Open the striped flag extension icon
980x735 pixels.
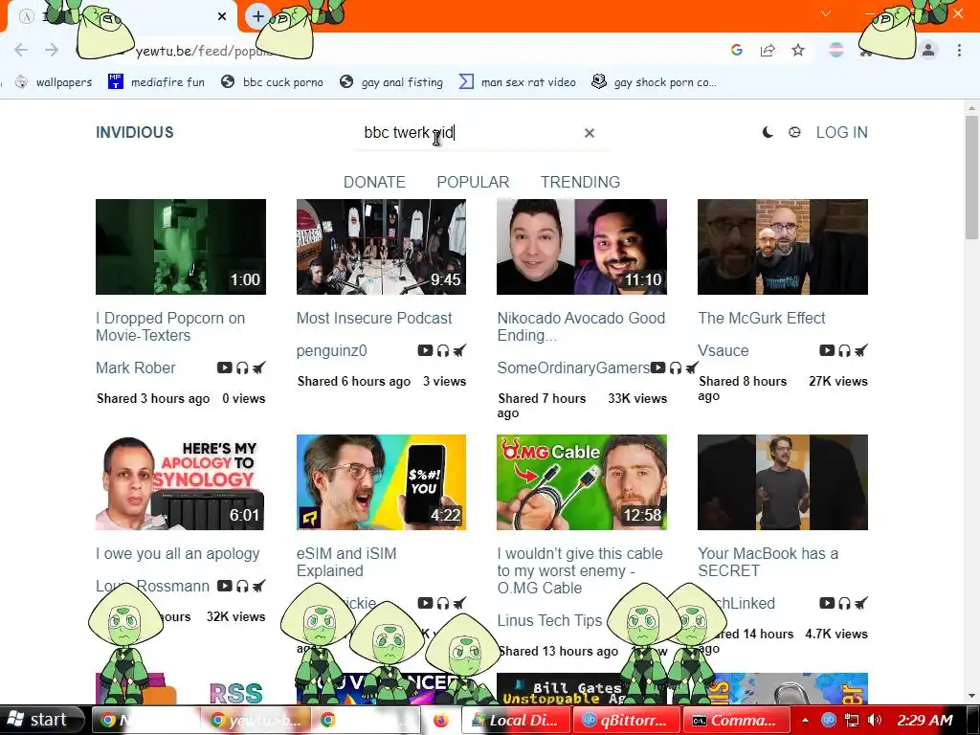click(835, 50)
